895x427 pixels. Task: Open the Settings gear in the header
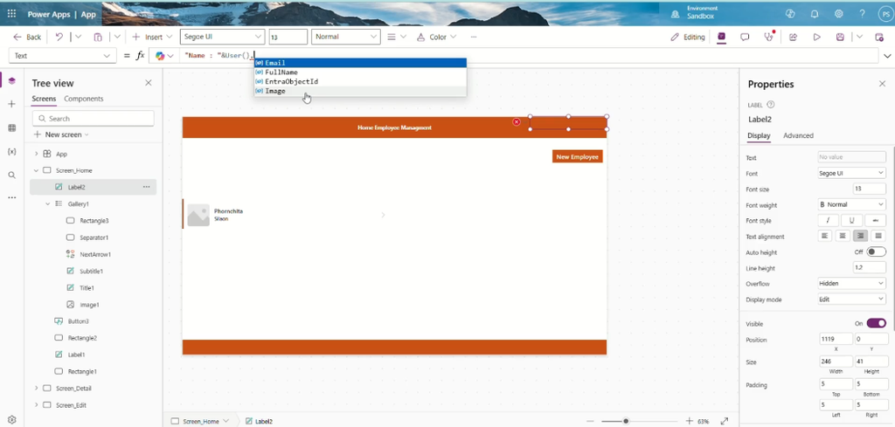tap(838, 14)
